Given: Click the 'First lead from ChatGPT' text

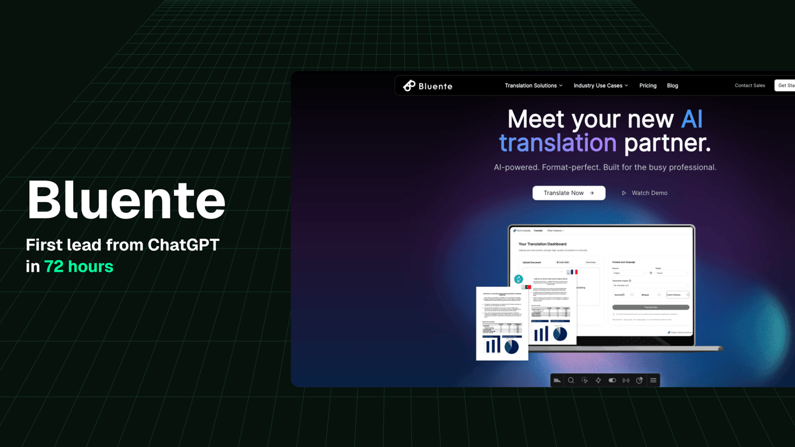Looking at the screenshot, I should [123, 245].
